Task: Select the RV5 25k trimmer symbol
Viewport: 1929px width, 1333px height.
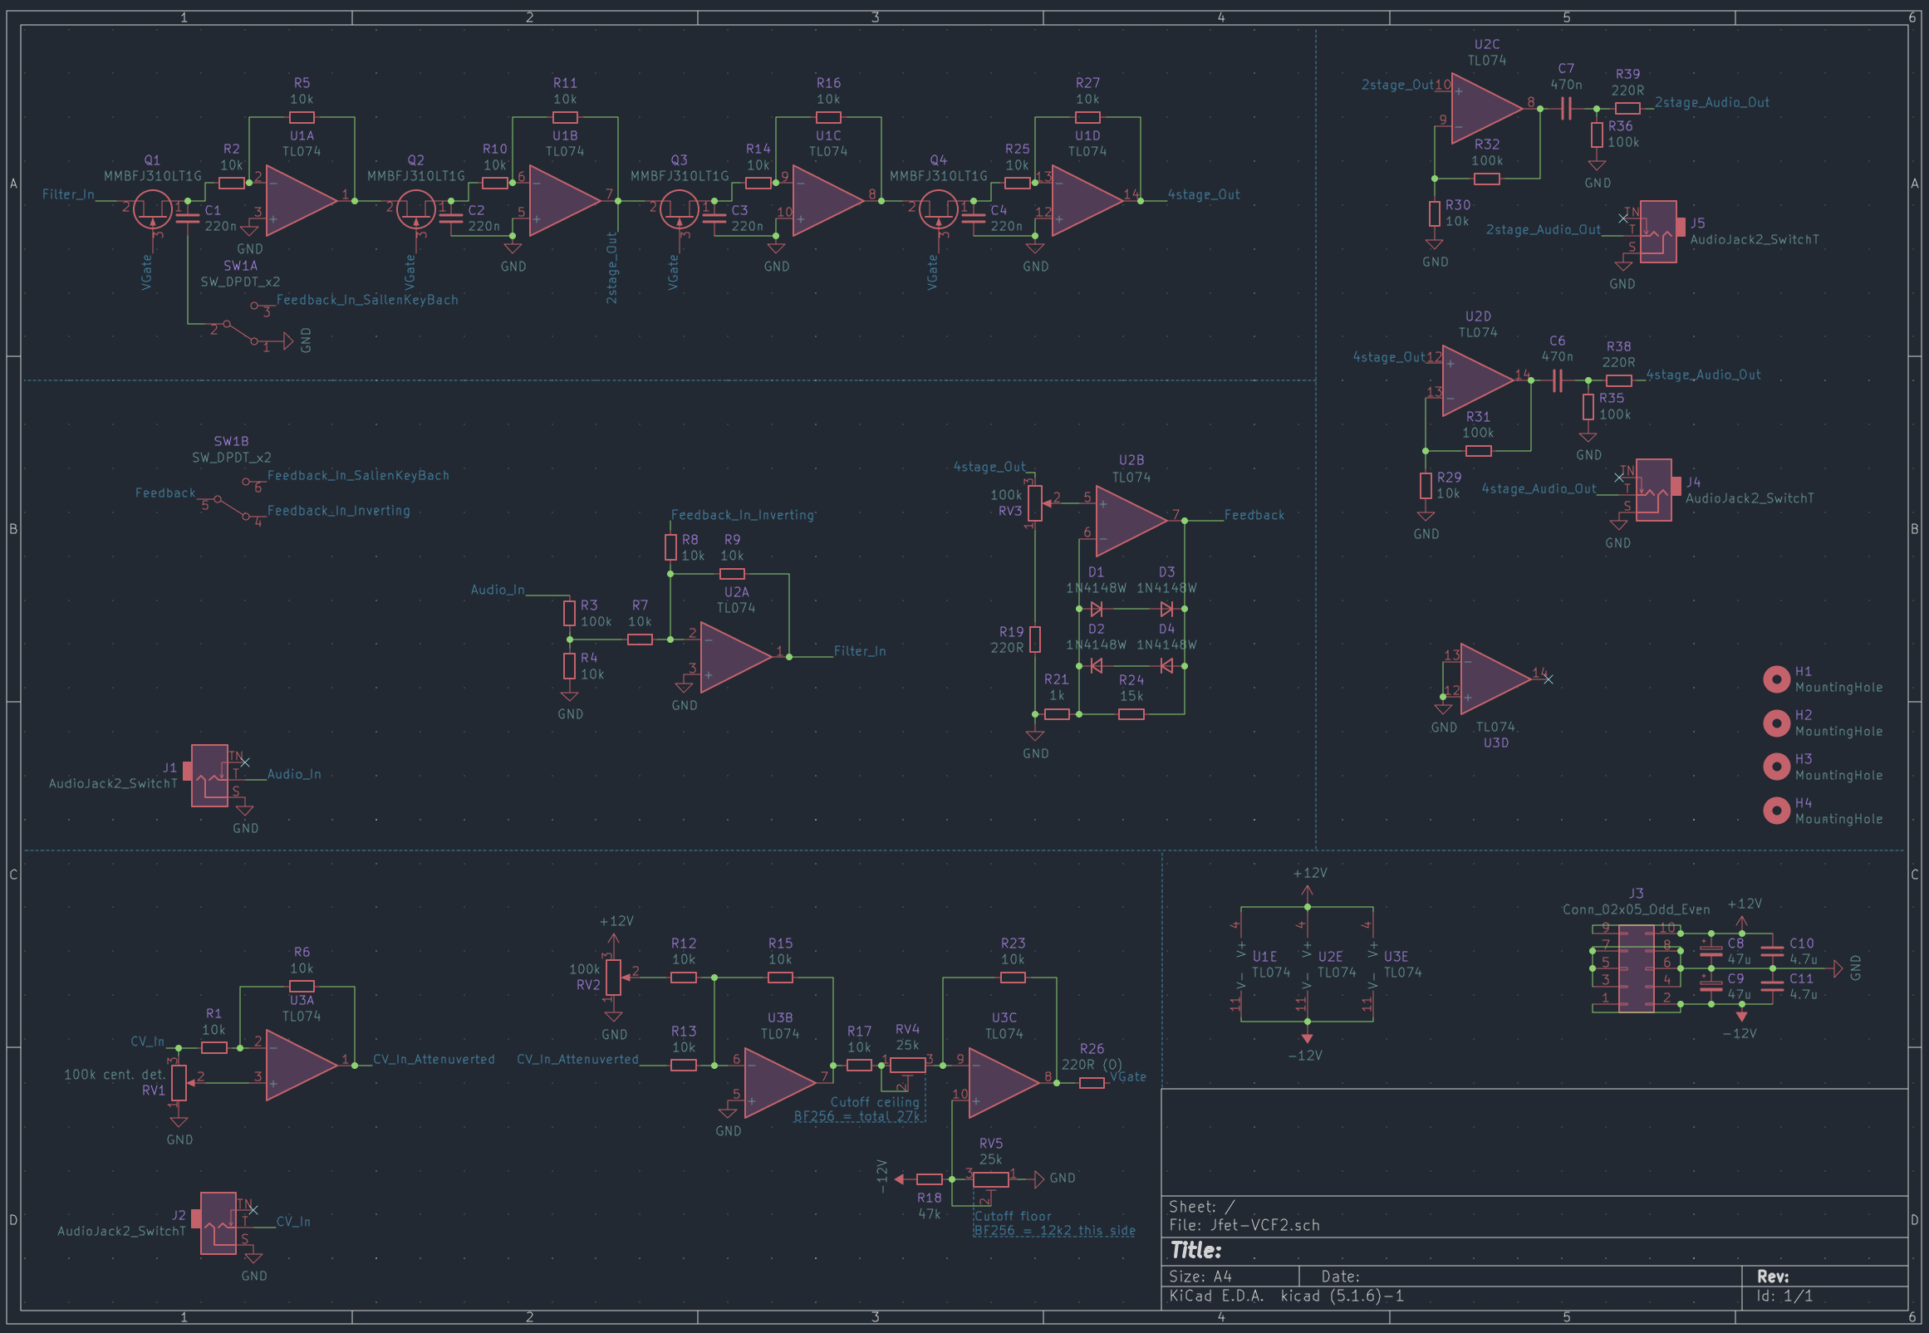Action: coord(991,1180)
